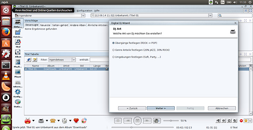Viewport: 253px width, 130px height.
Task: Click 'Abbrechen' to cancel the wizard
Action: (222, 108)
